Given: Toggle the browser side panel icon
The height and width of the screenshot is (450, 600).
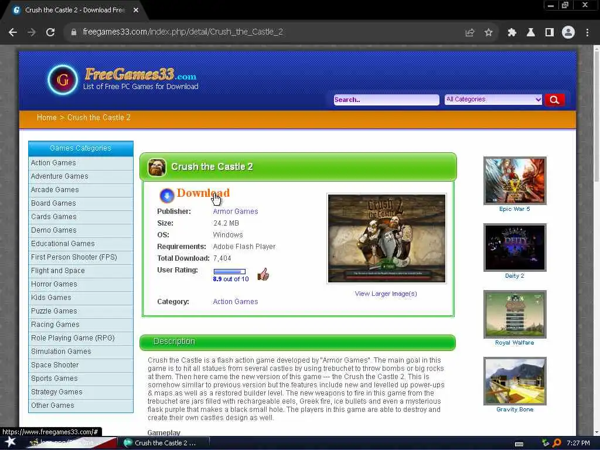Looking at the screenshot, I should pyautogui.click(x=550, y=33).
